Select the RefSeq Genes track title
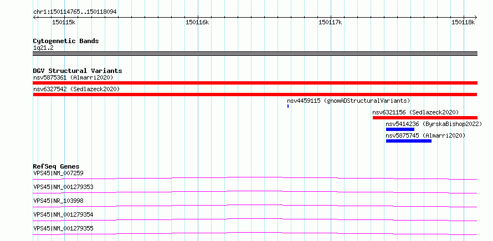 pyautogui.click(x=56, y=166)
